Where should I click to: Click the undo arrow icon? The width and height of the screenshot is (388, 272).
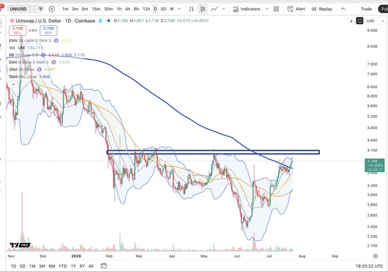click(343, 9)
